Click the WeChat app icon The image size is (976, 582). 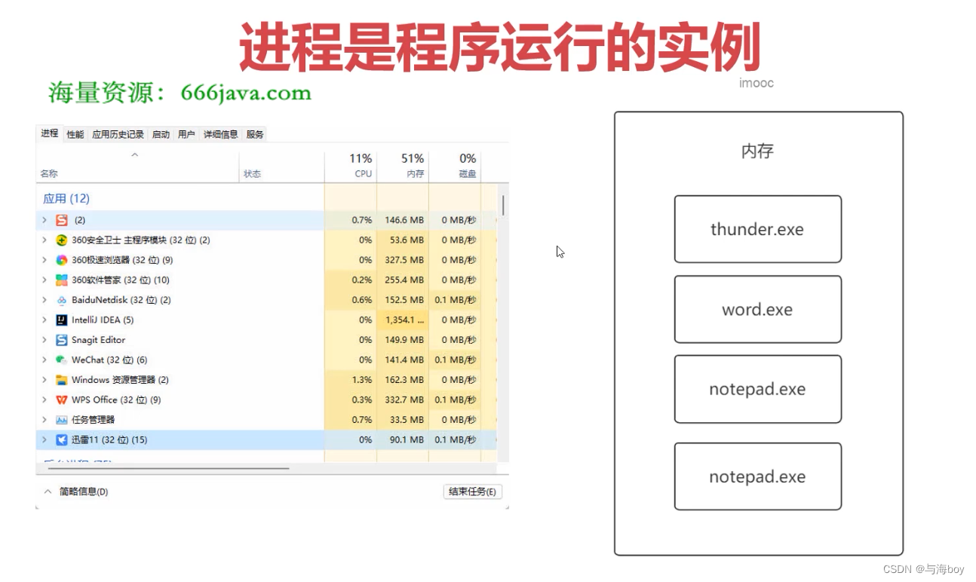pyautogui.click(x=62, y=360)
